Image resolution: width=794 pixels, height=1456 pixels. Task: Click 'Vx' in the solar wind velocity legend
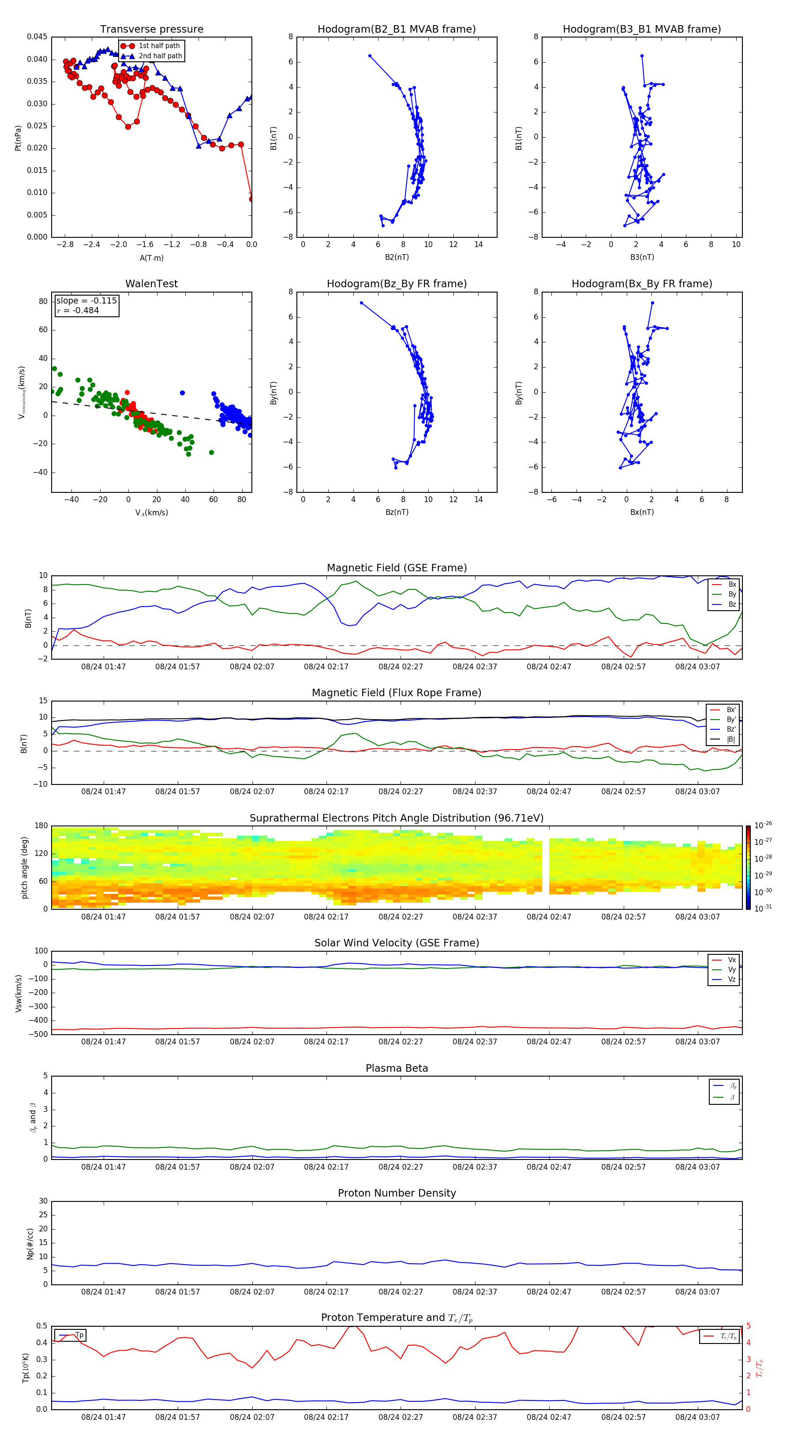(732, 960)
